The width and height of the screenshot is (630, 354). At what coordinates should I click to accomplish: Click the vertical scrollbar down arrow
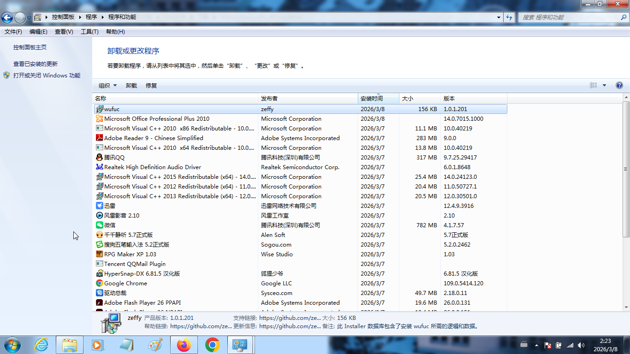pos(626,307)
